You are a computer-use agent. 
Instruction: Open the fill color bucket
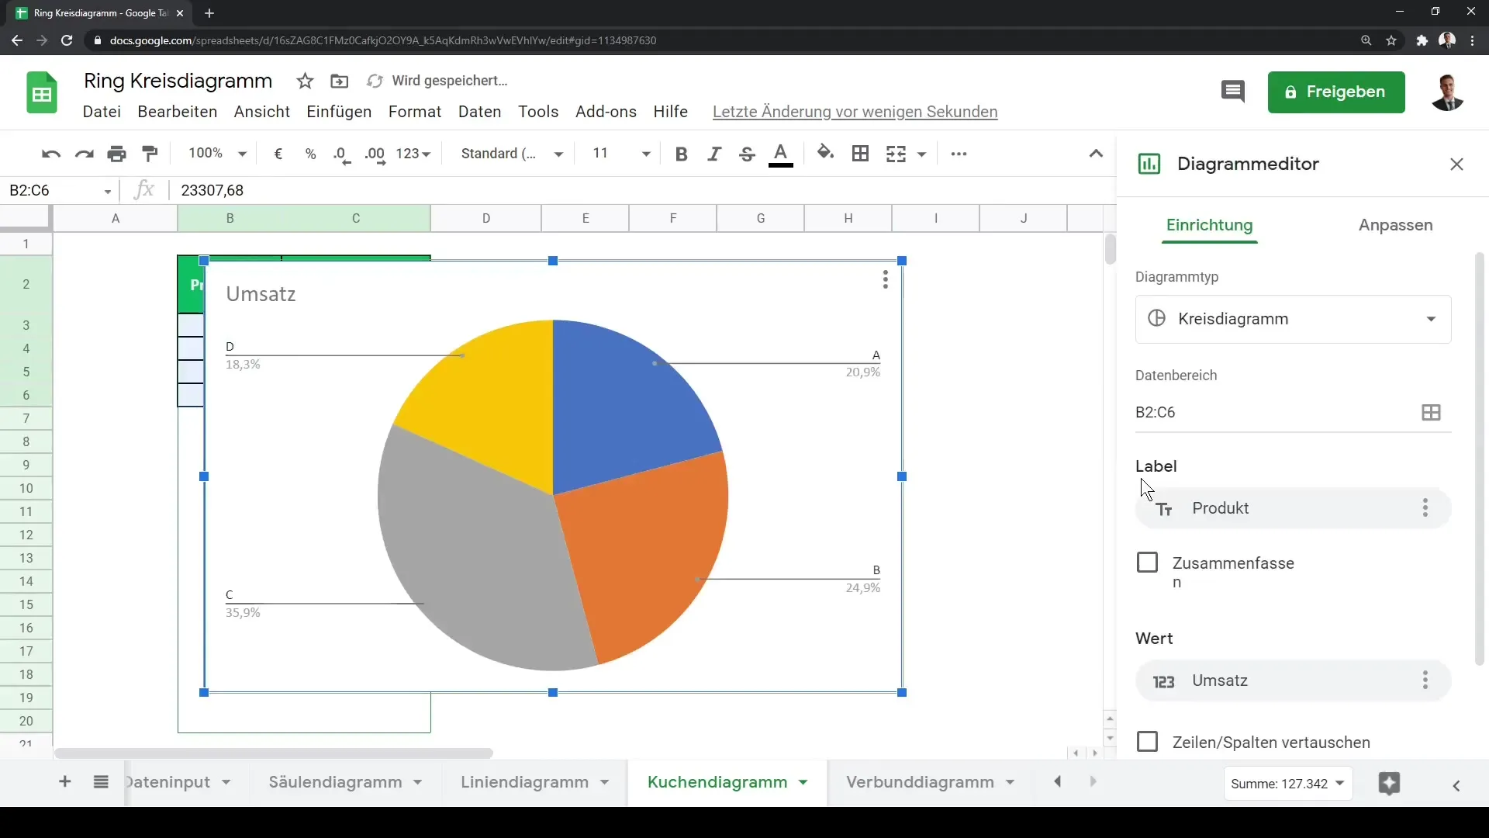coord(826,153)
